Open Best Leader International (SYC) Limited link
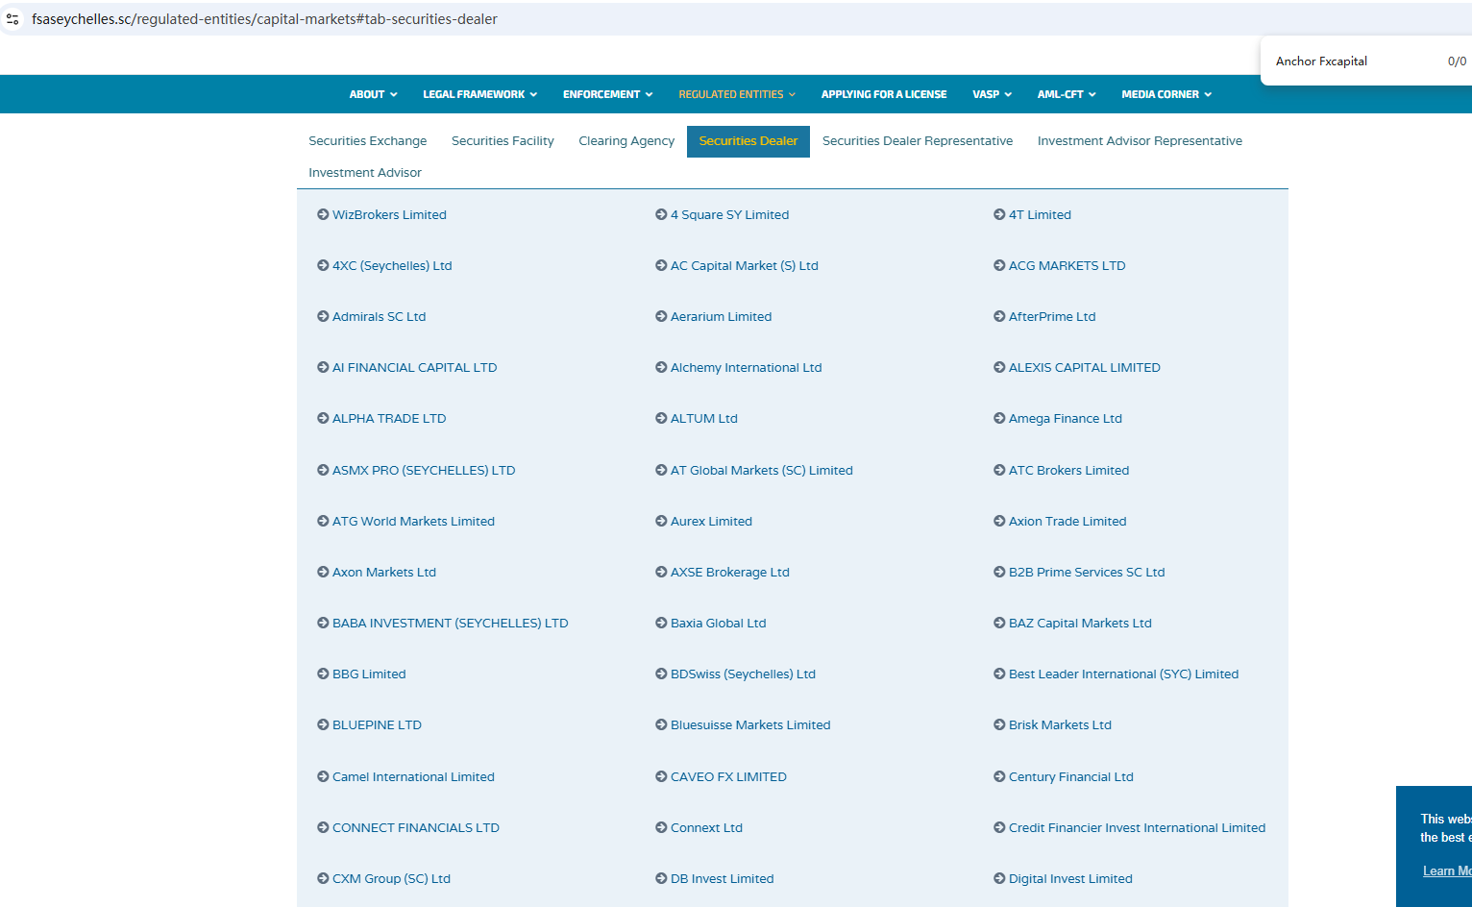This screenshot has height=907, width=1472. (x=1123, y=674)
